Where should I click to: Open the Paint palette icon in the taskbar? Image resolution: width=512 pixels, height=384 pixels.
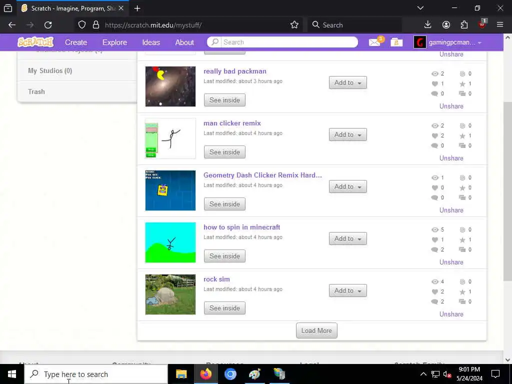tap(254, 374)
